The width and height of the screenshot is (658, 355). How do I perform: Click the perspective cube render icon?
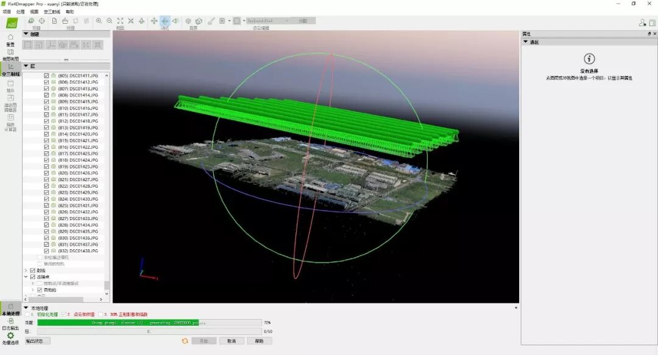click(188, 21)
